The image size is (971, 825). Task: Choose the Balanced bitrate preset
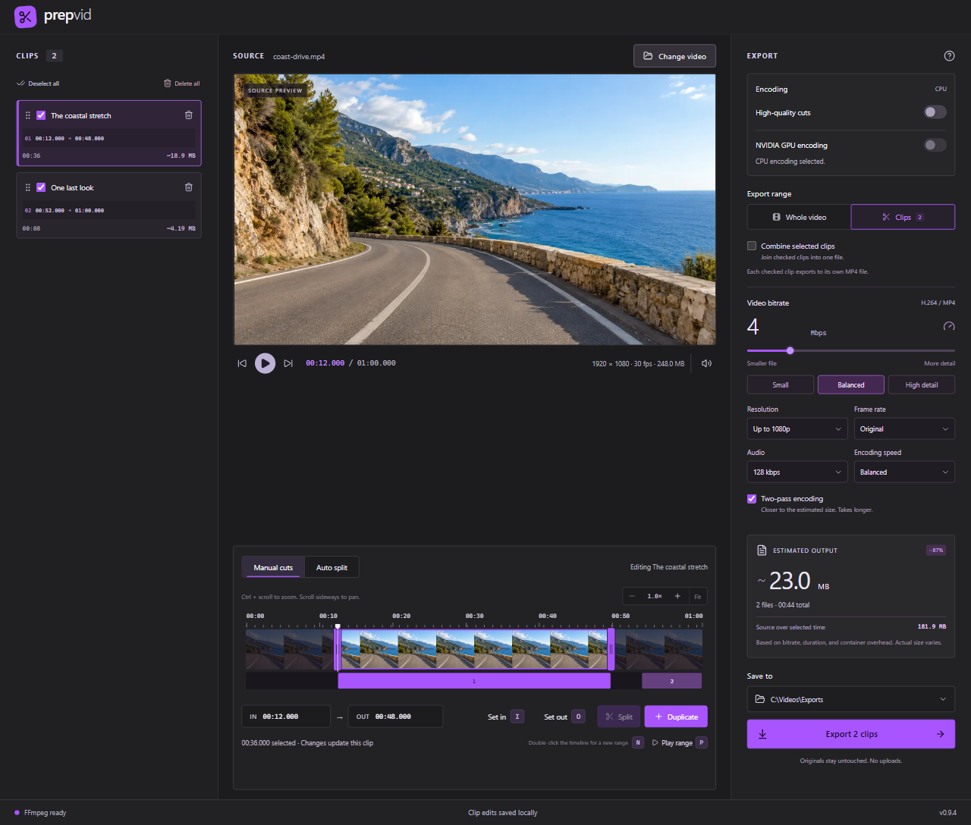click(x=851, y=385)
